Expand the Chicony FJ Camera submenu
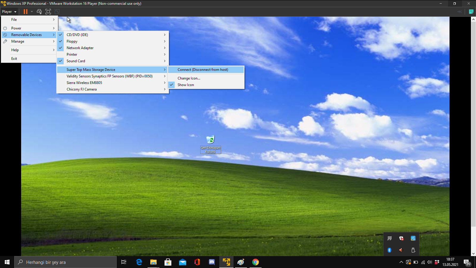The width and height of the screenshot is (476, 268). tap(112, 89)
